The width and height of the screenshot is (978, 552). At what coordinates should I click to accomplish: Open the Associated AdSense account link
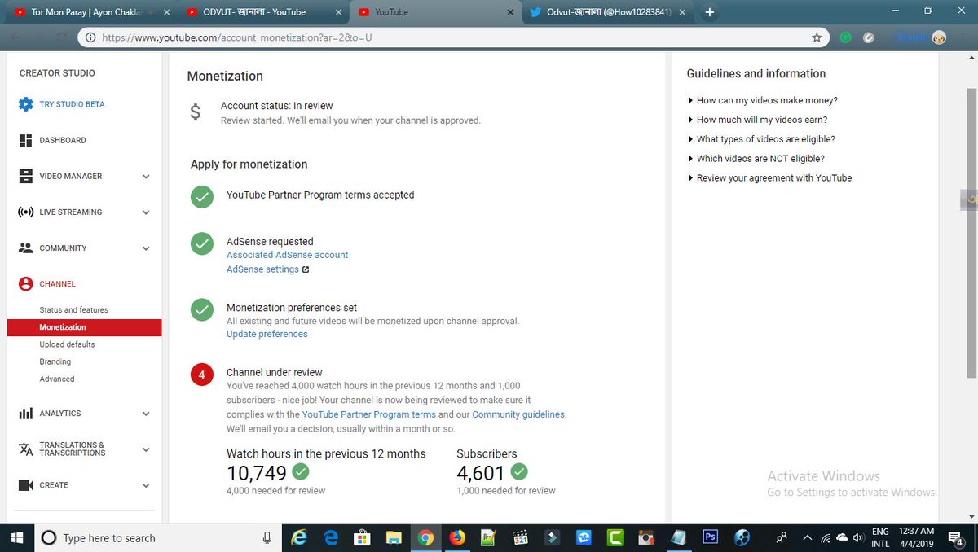pyautogui.click(x=287, y=255)
